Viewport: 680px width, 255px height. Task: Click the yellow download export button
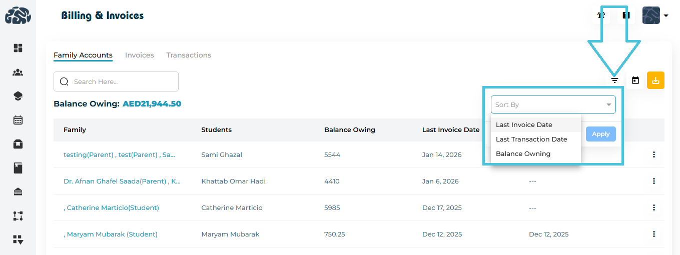pyautogui.click(x=655, y=80)
